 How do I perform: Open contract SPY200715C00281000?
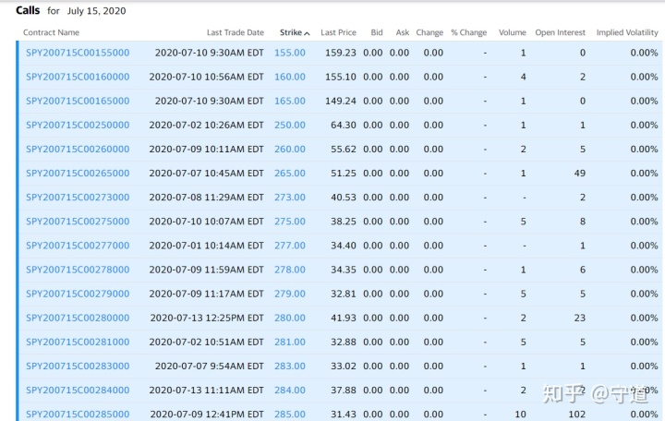tap(78, 343)
